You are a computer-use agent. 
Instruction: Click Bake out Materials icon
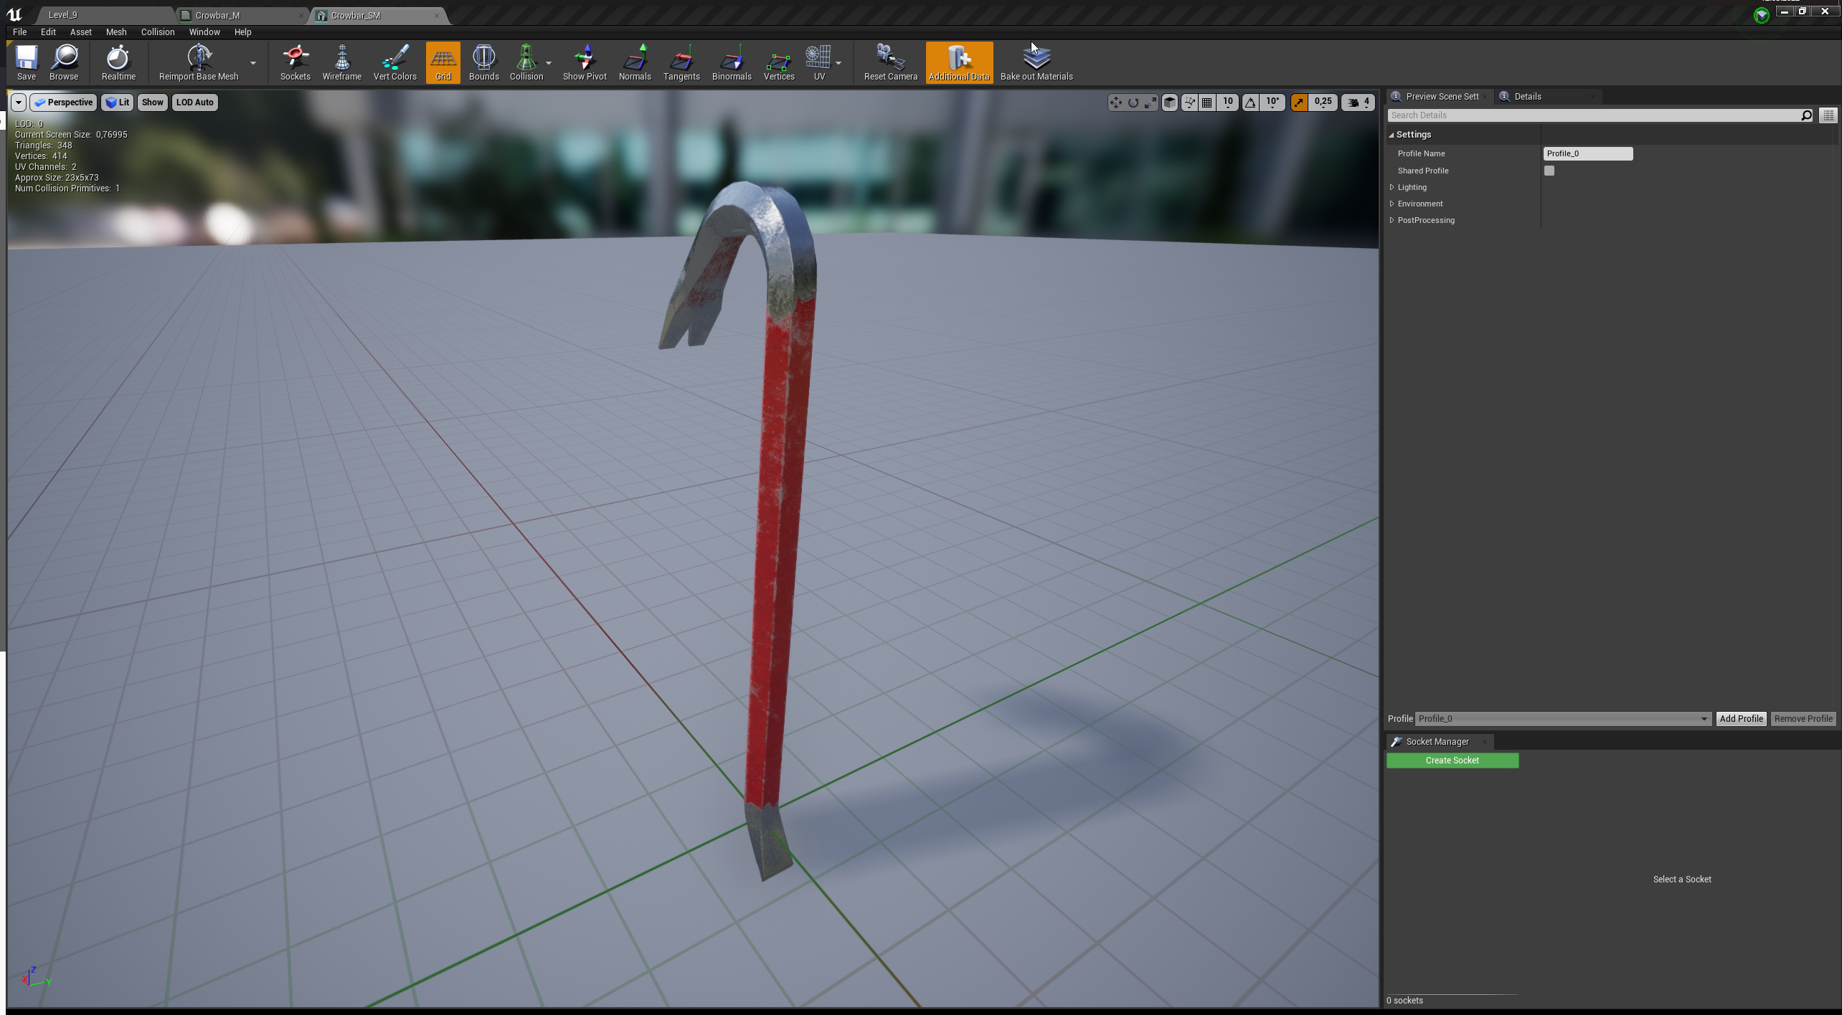[1036, 62]
